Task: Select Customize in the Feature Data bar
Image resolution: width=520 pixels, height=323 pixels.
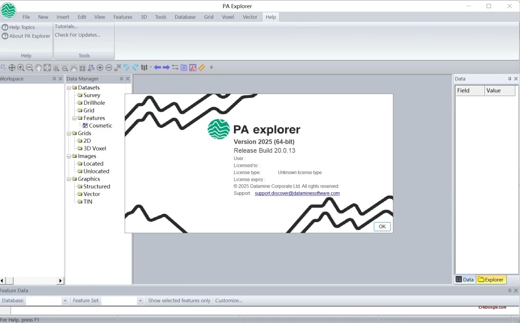Action: [x=229, y=300]
